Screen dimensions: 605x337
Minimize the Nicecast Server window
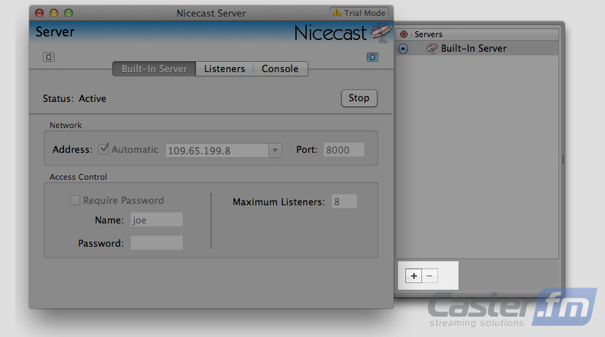coord(54,13)
